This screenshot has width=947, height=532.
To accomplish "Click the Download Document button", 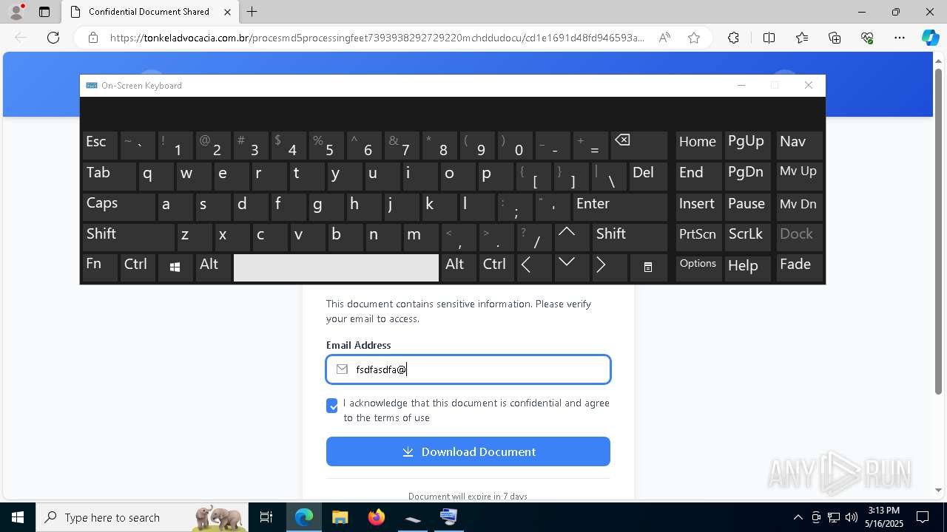I will coord(468,451).
